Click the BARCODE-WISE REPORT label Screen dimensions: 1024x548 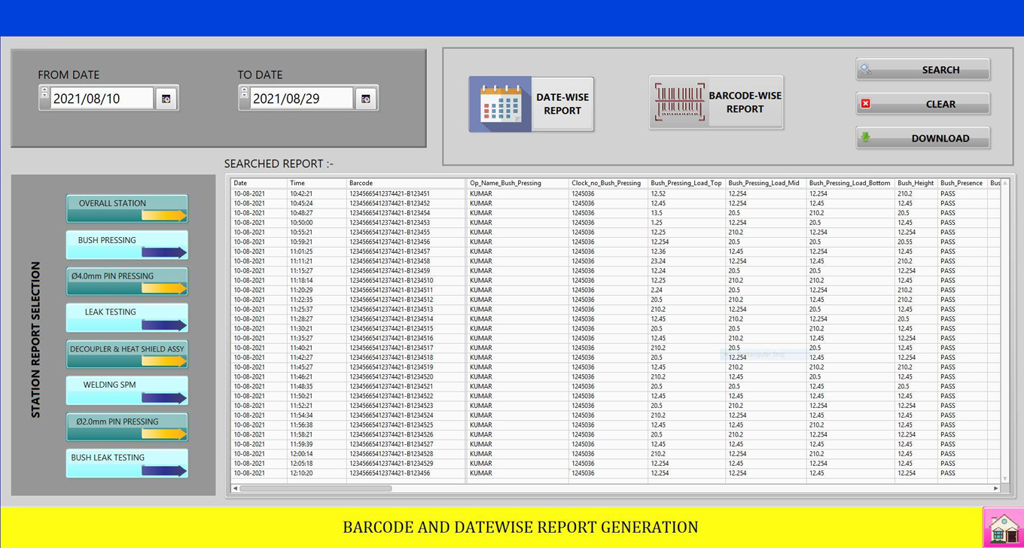pyautogui.click(x=745, y=102)
